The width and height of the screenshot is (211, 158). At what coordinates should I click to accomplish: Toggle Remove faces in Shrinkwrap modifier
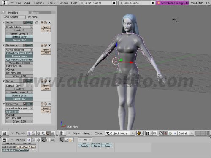click(19, 57)
